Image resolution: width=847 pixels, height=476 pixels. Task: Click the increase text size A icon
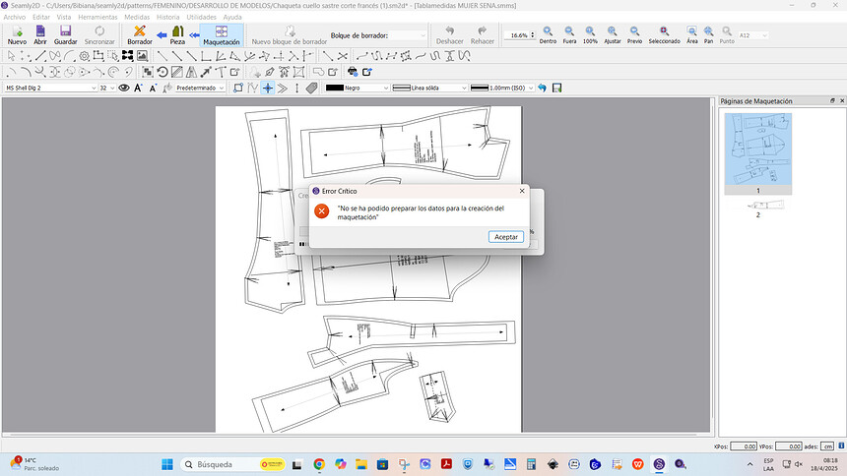(x=138, y=88)
